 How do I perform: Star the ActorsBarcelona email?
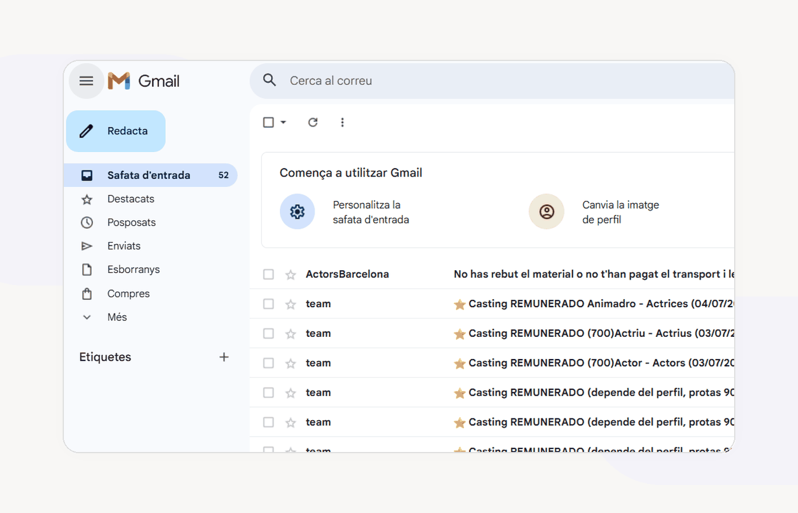(x=291, y=275)
